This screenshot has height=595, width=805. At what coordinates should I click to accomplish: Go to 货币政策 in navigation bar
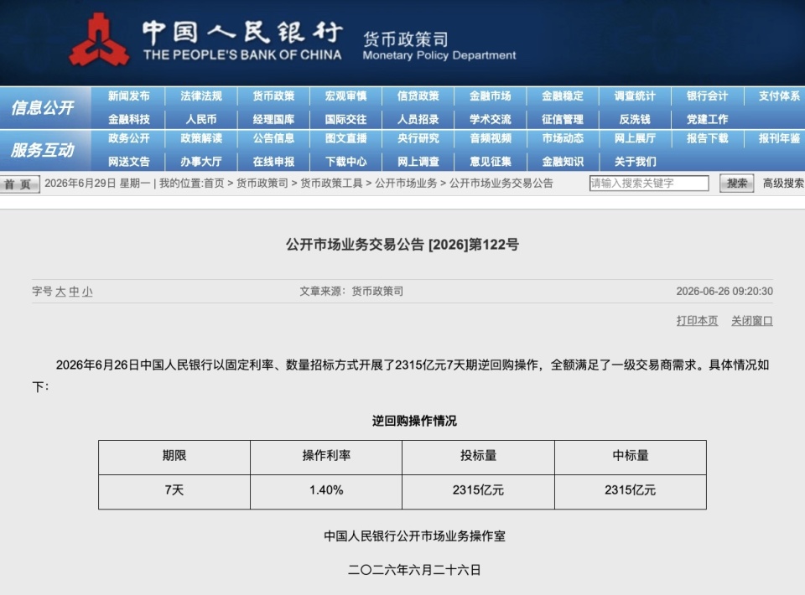[273, 96]
